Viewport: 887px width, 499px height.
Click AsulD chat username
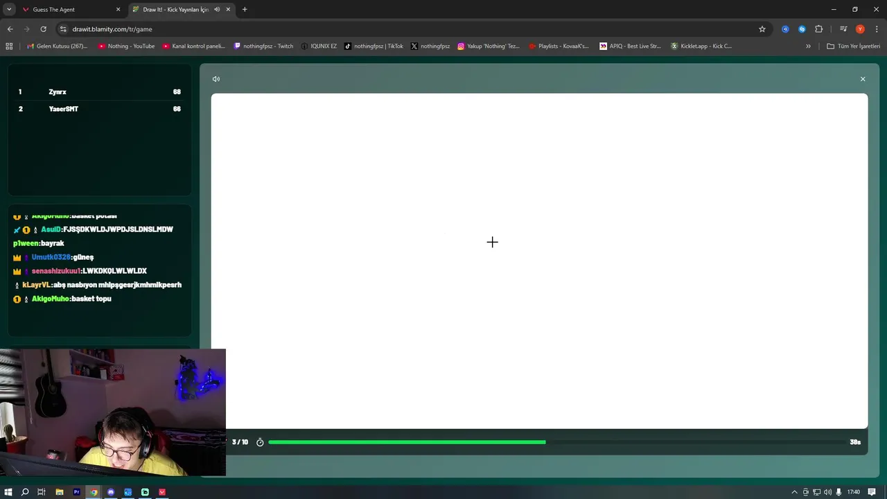click(51, 229)
